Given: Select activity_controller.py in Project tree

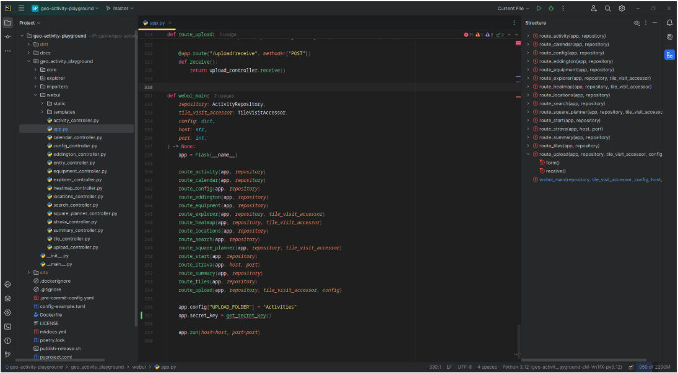Looking at the screenshot, I should [x=76, y=121].
